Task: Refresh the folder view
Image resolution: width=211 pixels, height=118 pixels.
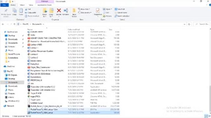Action: pyautogui.click(x=189, y=24)
